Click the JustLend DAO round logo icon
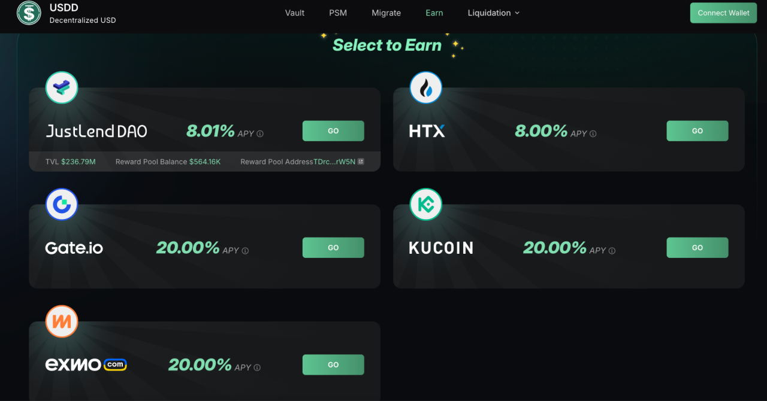 (x=62, y=88)
